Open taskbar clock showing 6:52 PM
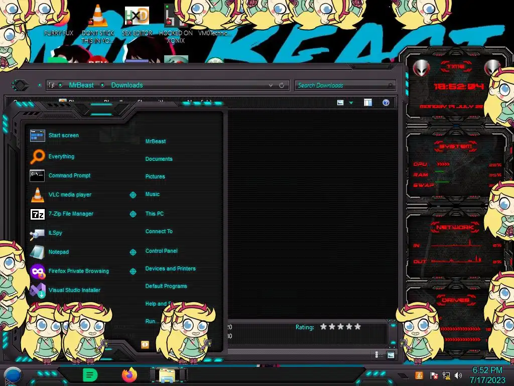 [487, 375]
